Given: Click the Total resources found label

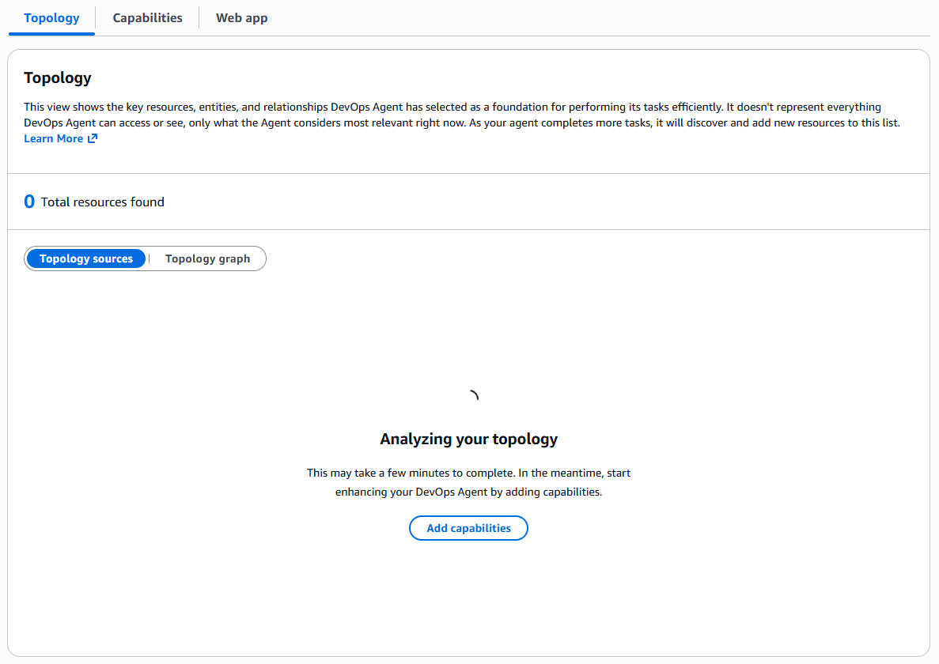Looking at the screenshot, I should click(x=103, y=202).
